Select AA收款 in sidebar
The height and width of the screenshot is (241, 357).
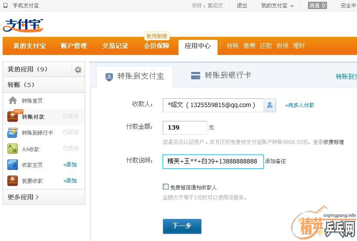[31, 149]
